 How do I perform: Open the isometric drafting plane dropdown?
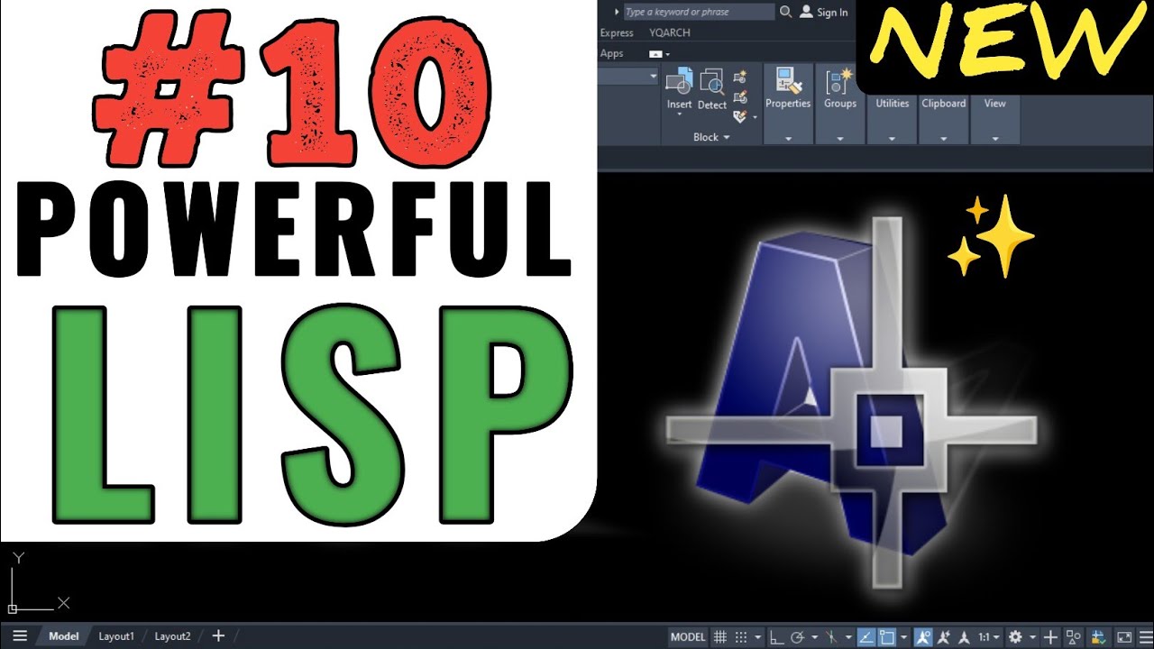[849, 637]
